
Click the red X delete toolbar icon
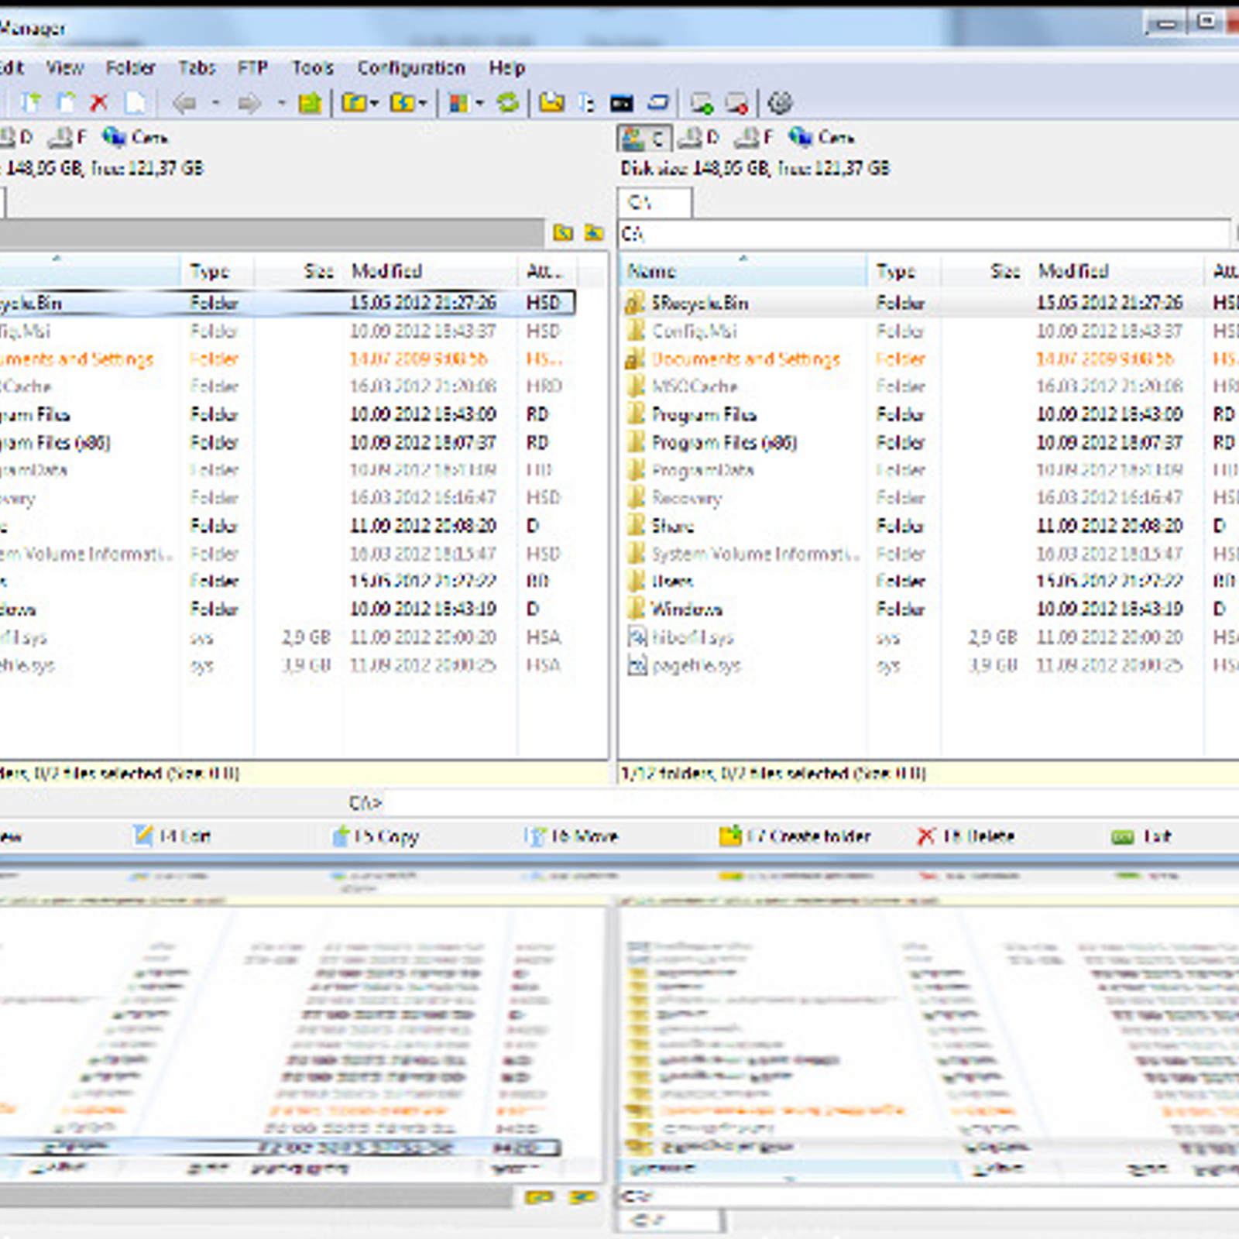[98, 102]
